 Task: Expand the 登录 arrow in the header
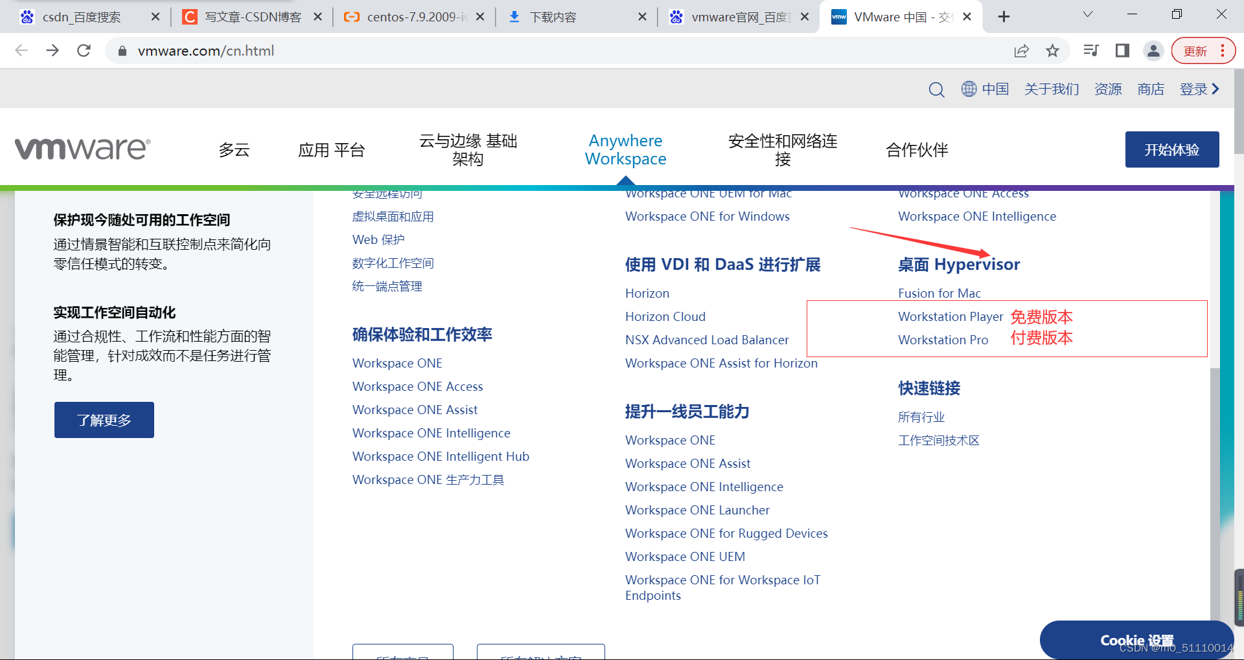pos(1215,89)
